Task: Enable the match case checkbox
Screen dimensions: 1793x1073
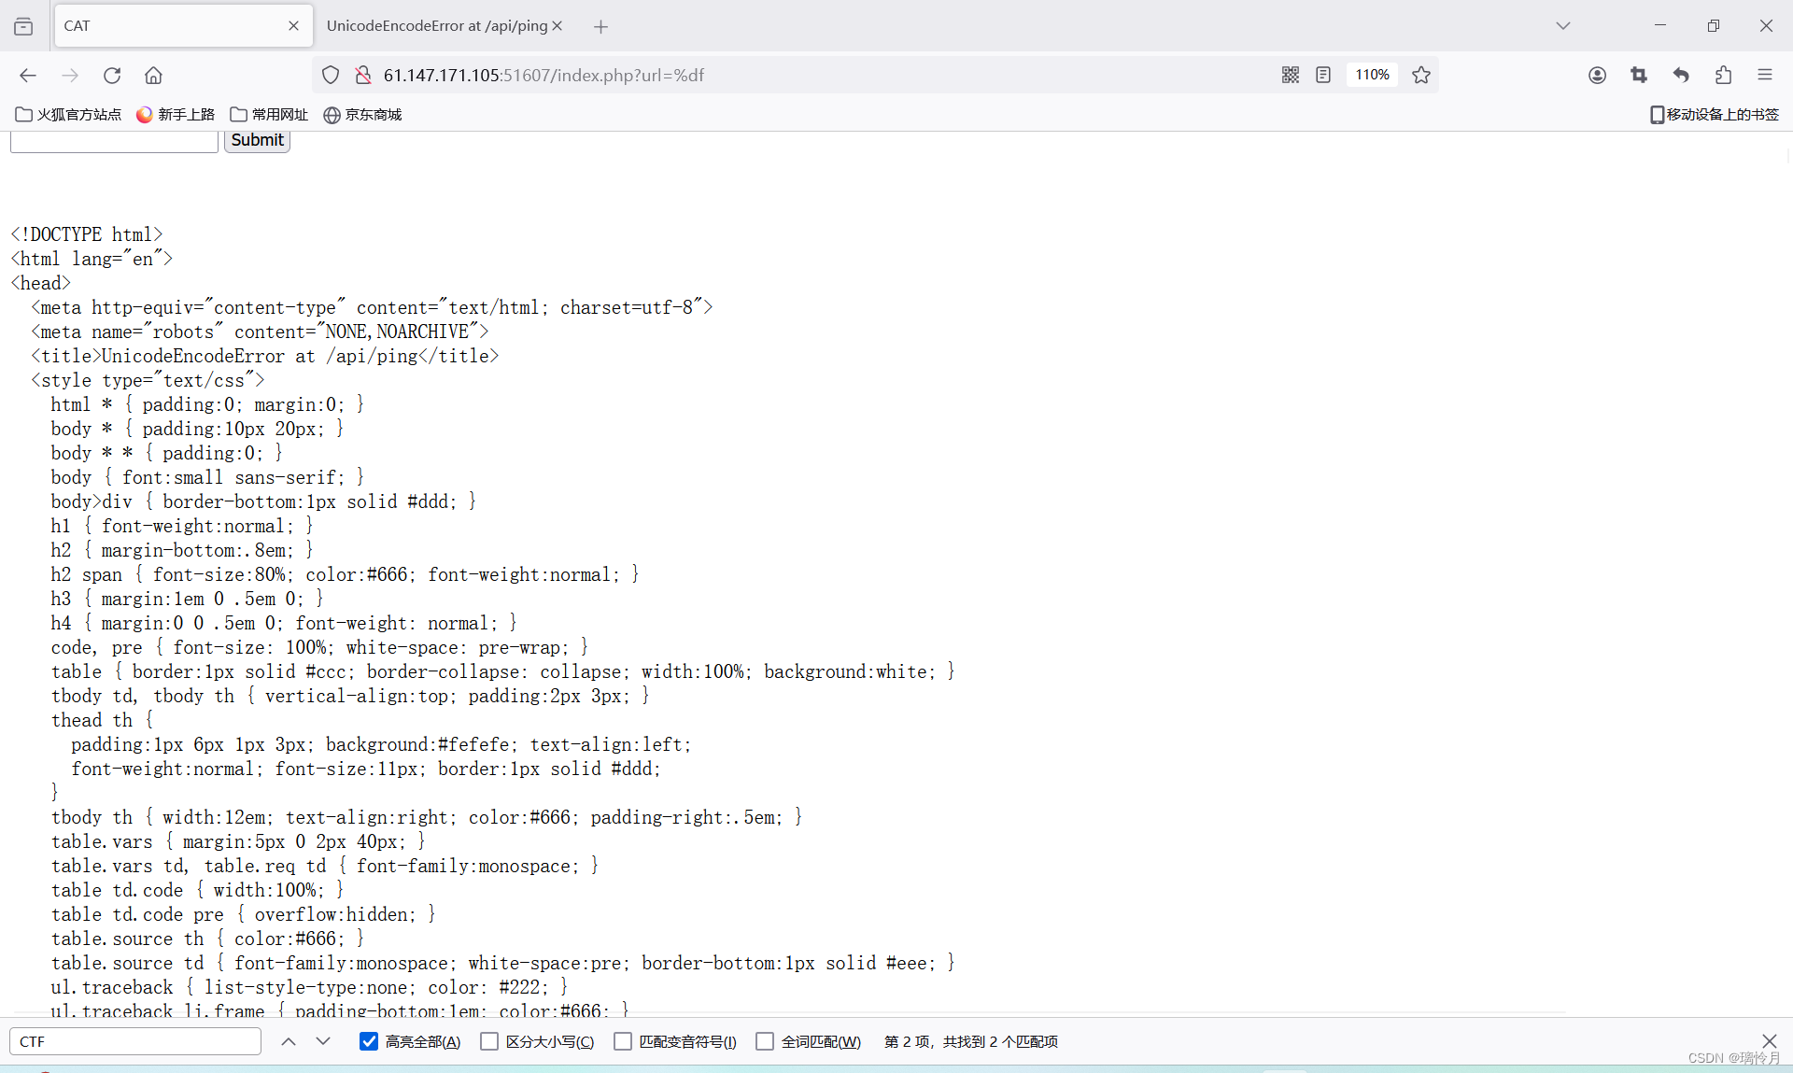Action: [x=489, y=1041]
